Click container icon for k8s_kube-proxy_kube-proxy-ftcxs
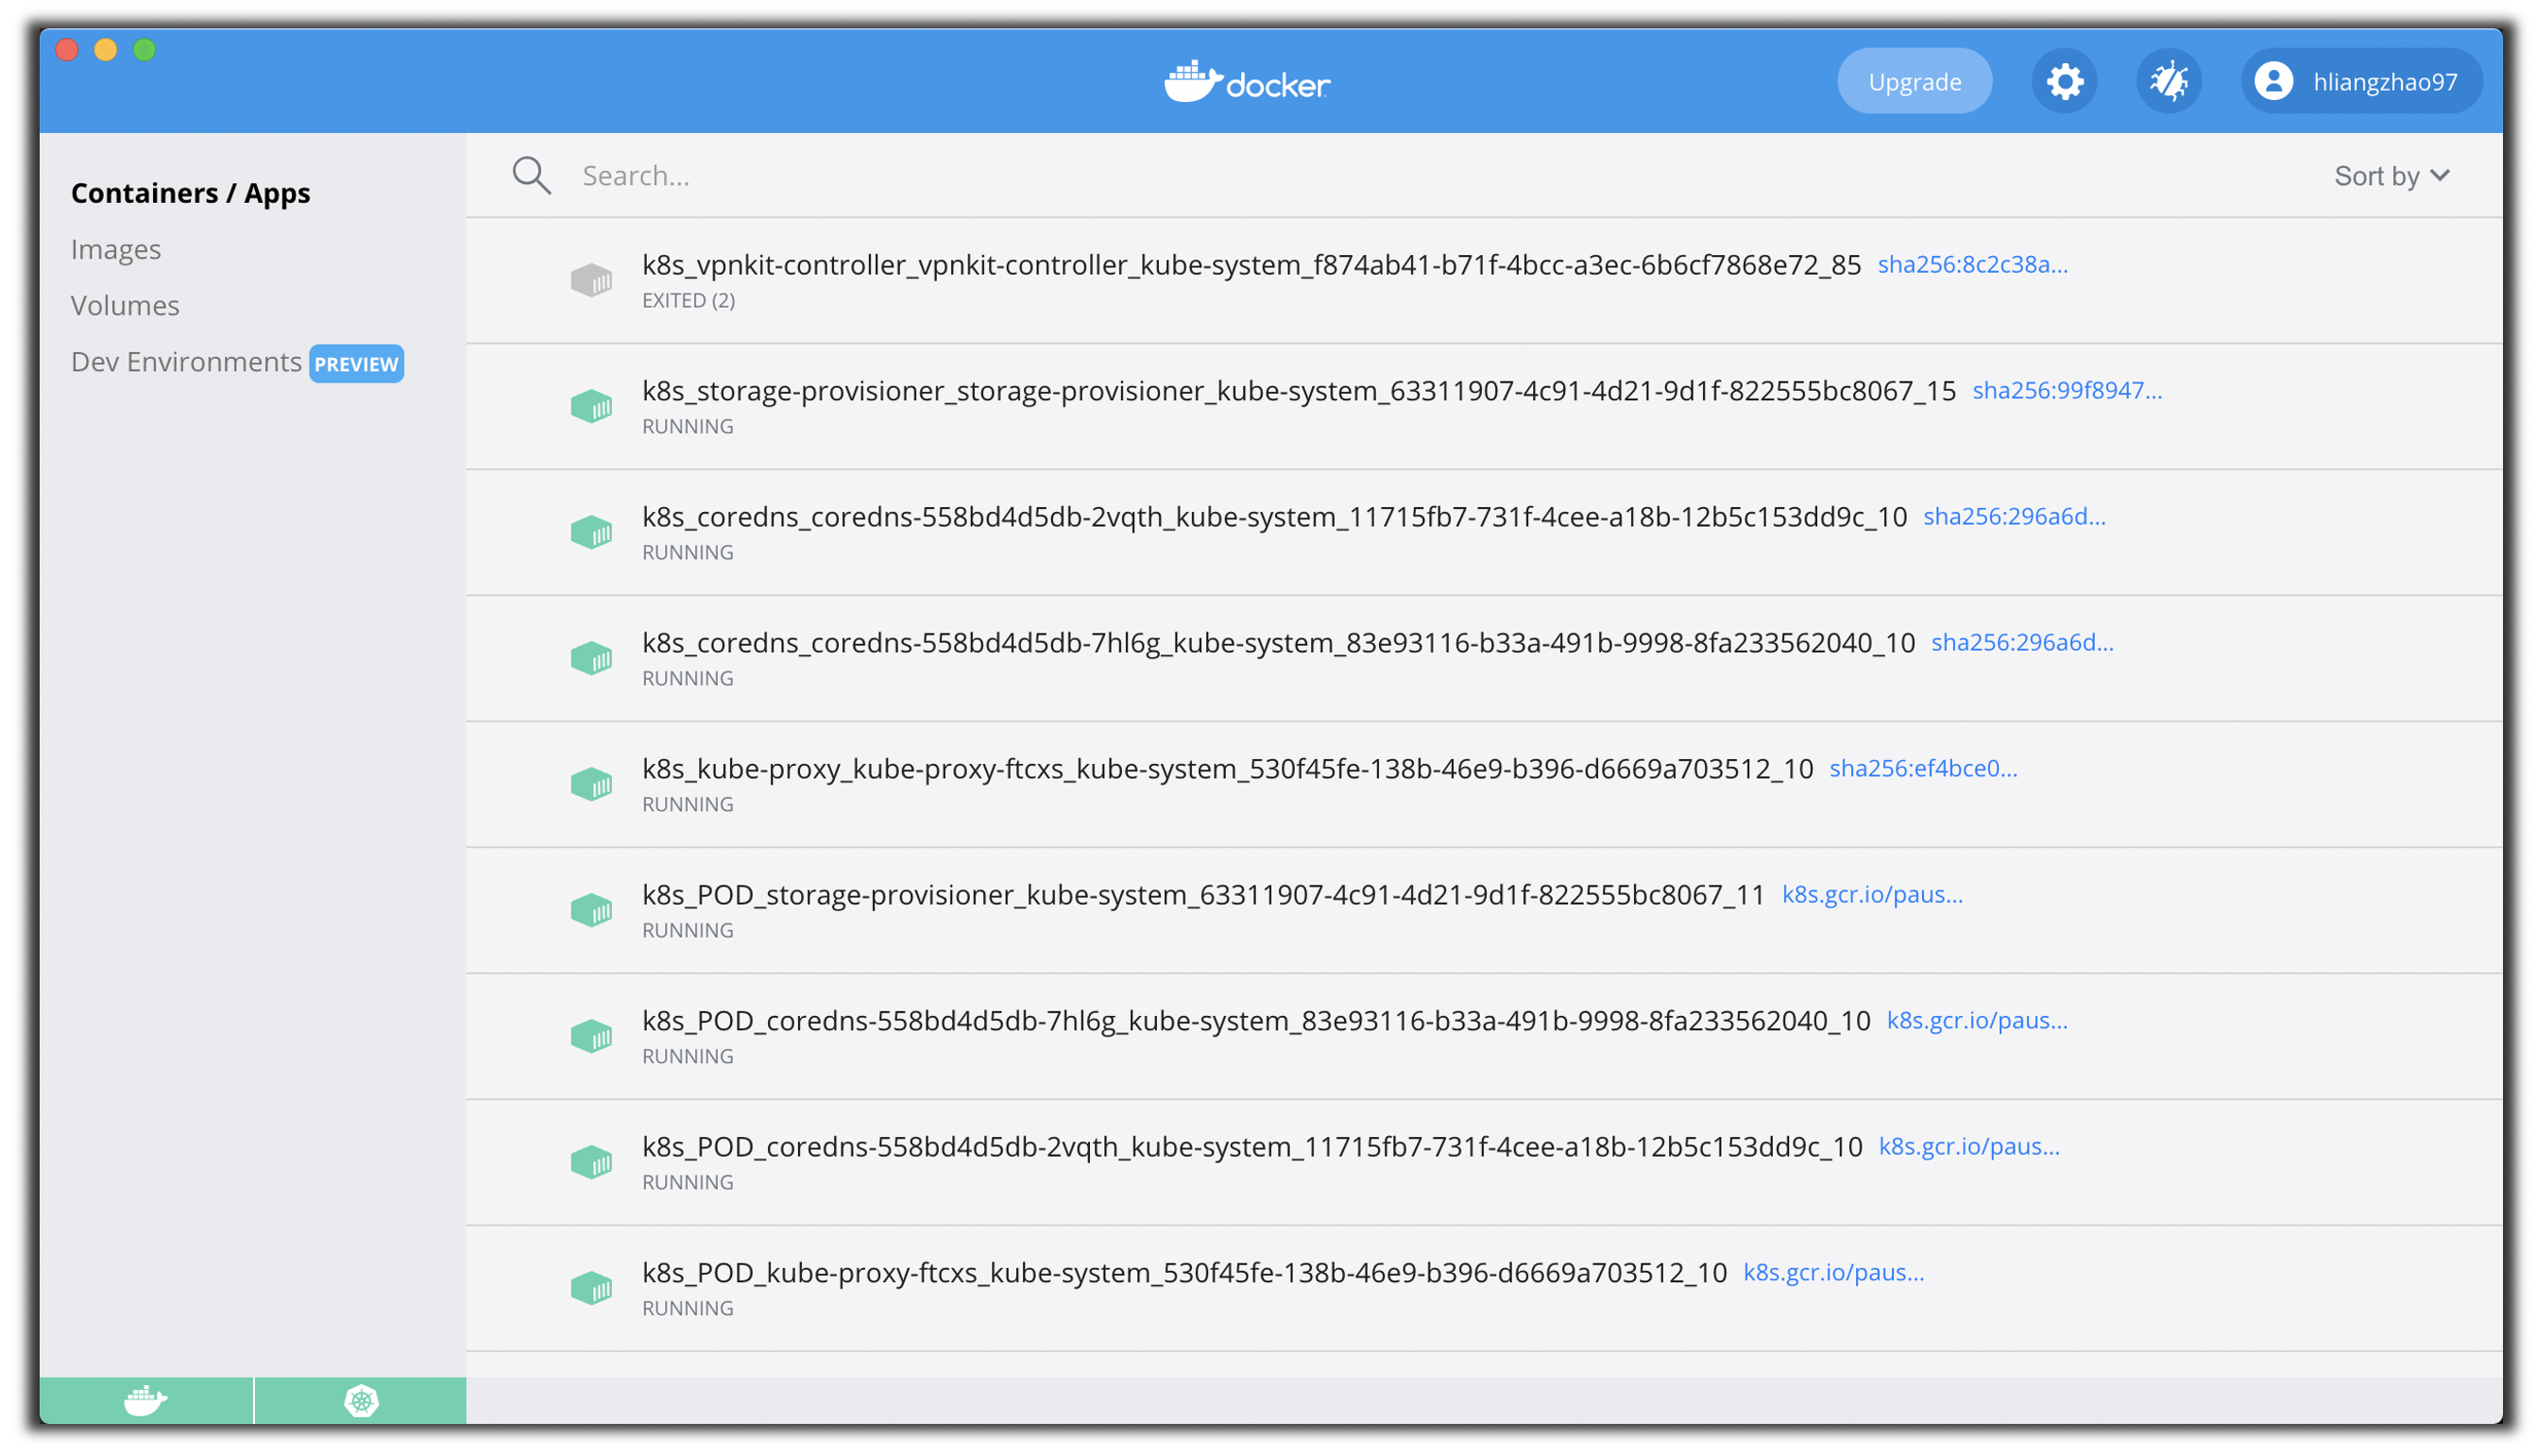Viewport: 2537px width, 1456px height. coord(591,784)
